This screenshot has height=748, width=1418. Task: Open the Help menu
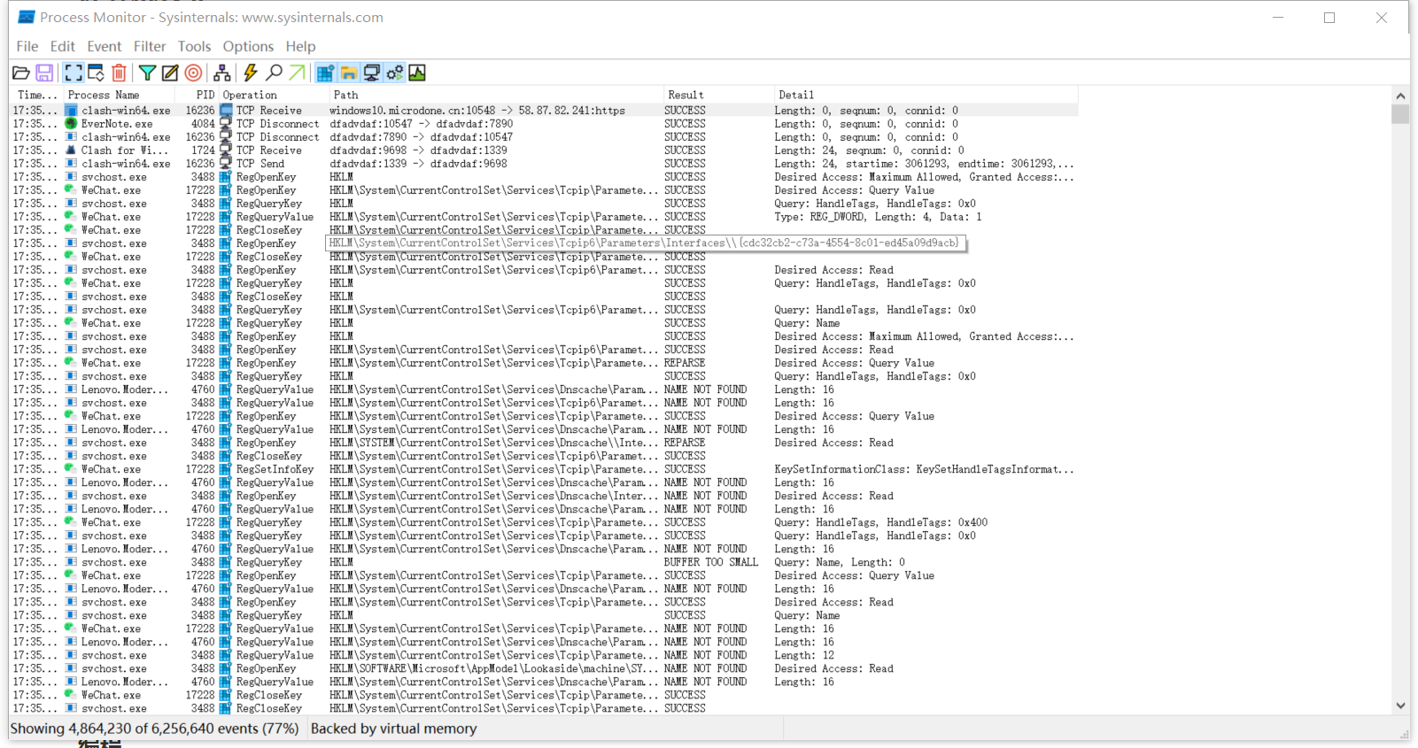coord(300,46)
